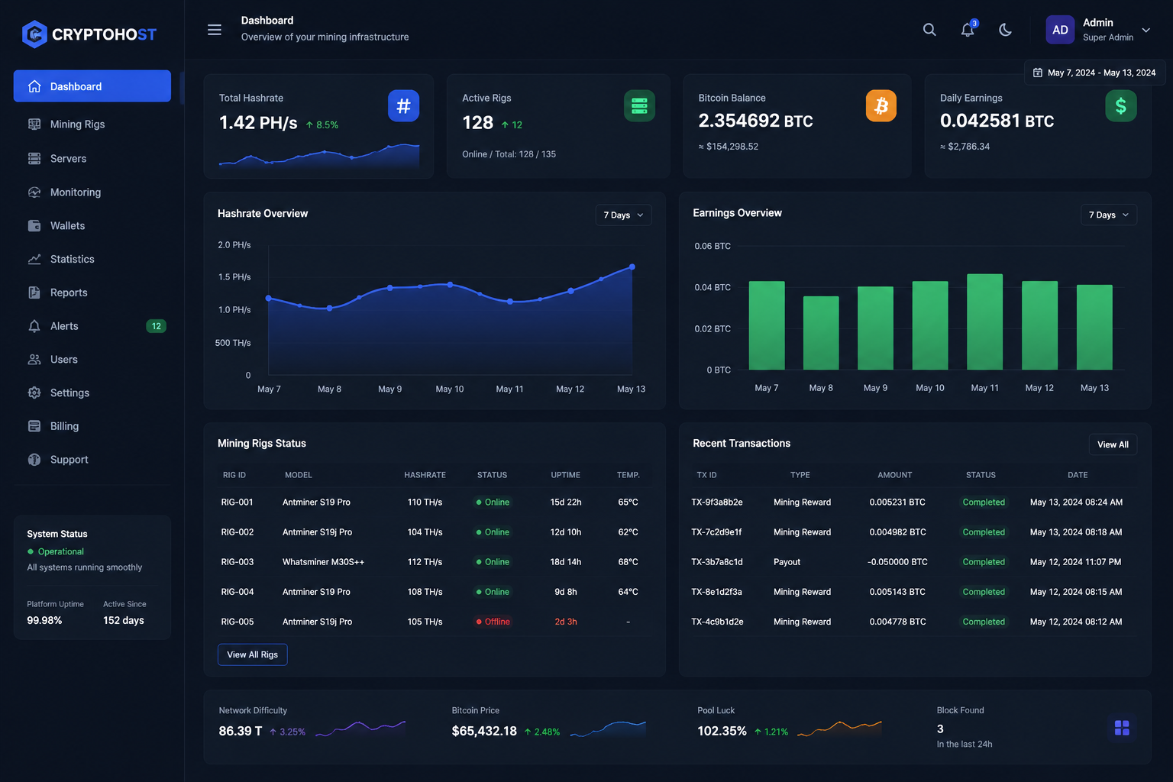Open Statistics in the sidebar
The height and width of the screenshot is (782, 1173).
[92, 260]
